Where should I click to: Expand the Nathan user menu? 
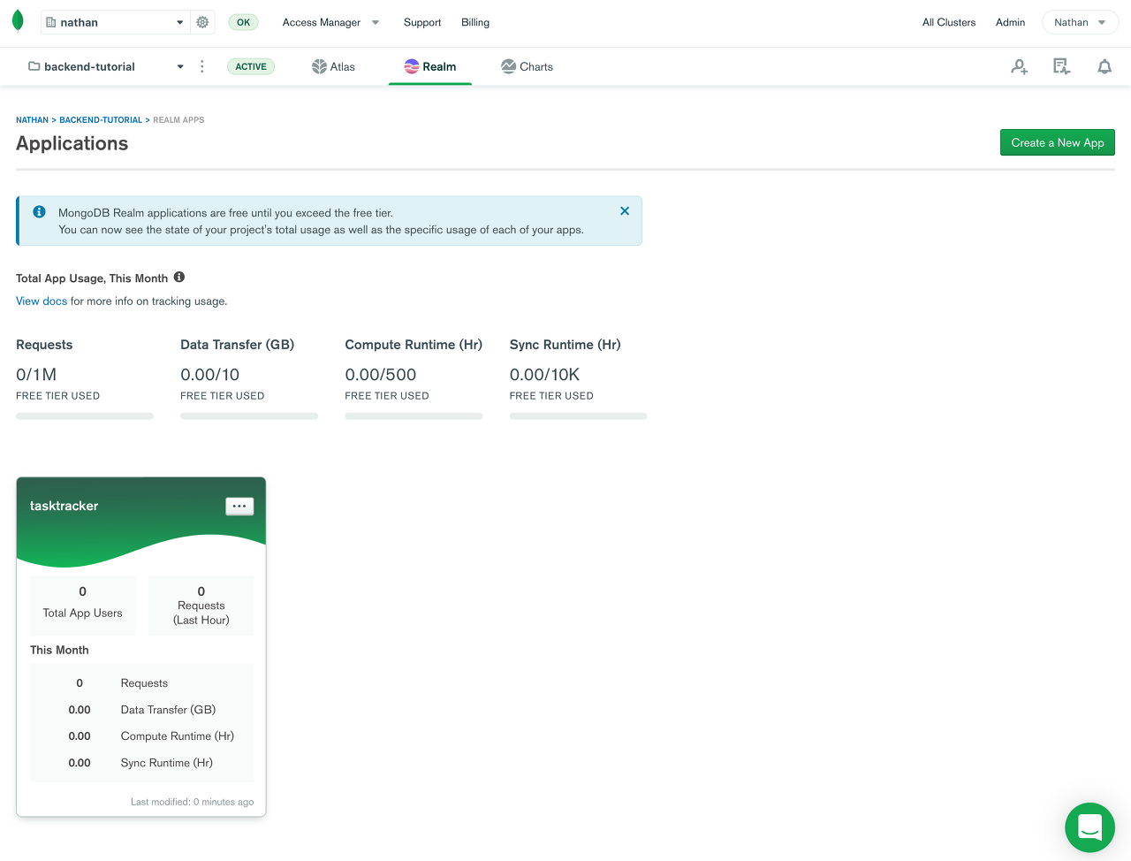[x=1081, y=22]
